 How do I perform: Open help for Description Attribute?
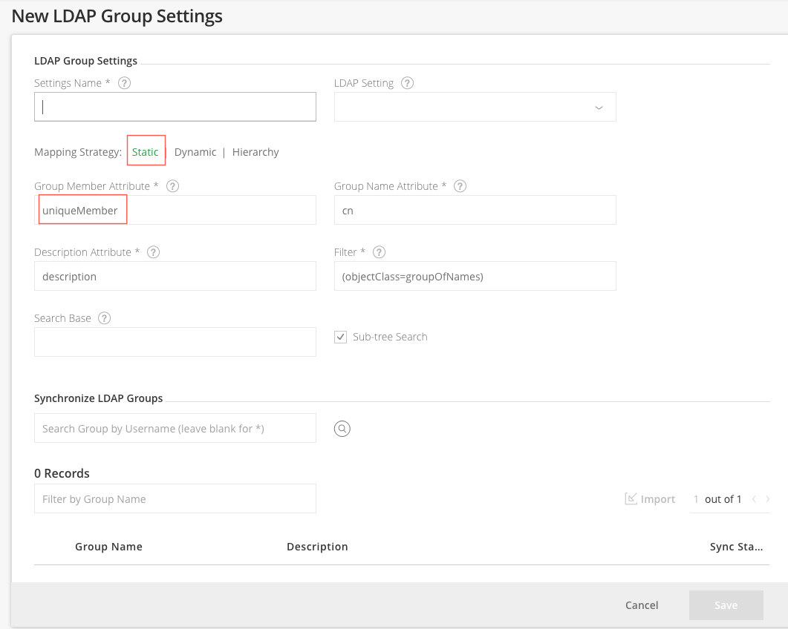click(x=153, y=252)
